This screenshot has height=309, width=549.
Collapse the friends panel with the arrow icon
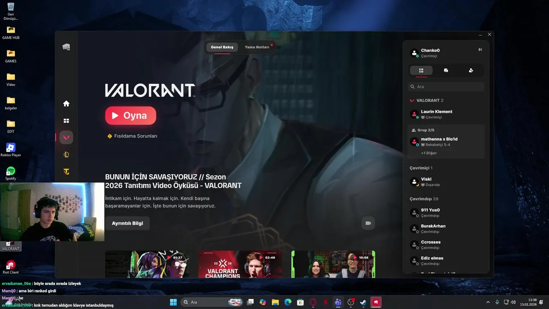tap(480, 50)
